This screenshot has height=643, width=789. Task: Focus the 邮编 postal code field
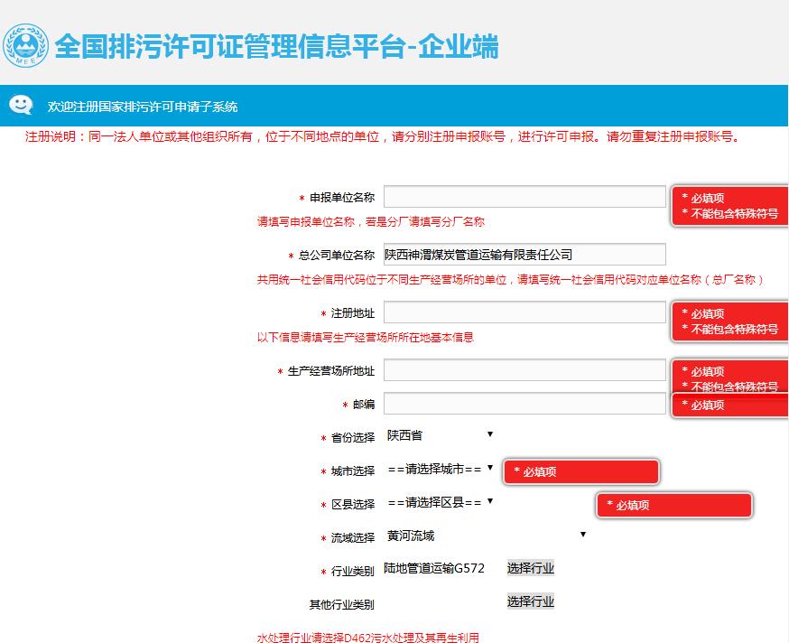pos(524,404)
